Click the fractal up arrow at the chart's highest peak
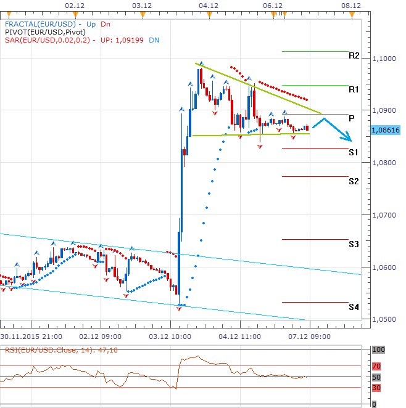The image size is (406, 408). point(202,63)
